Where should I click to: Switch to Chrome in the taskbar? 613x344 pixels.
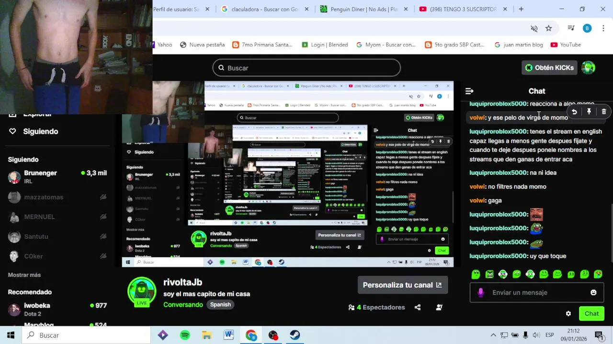[251, 335]
